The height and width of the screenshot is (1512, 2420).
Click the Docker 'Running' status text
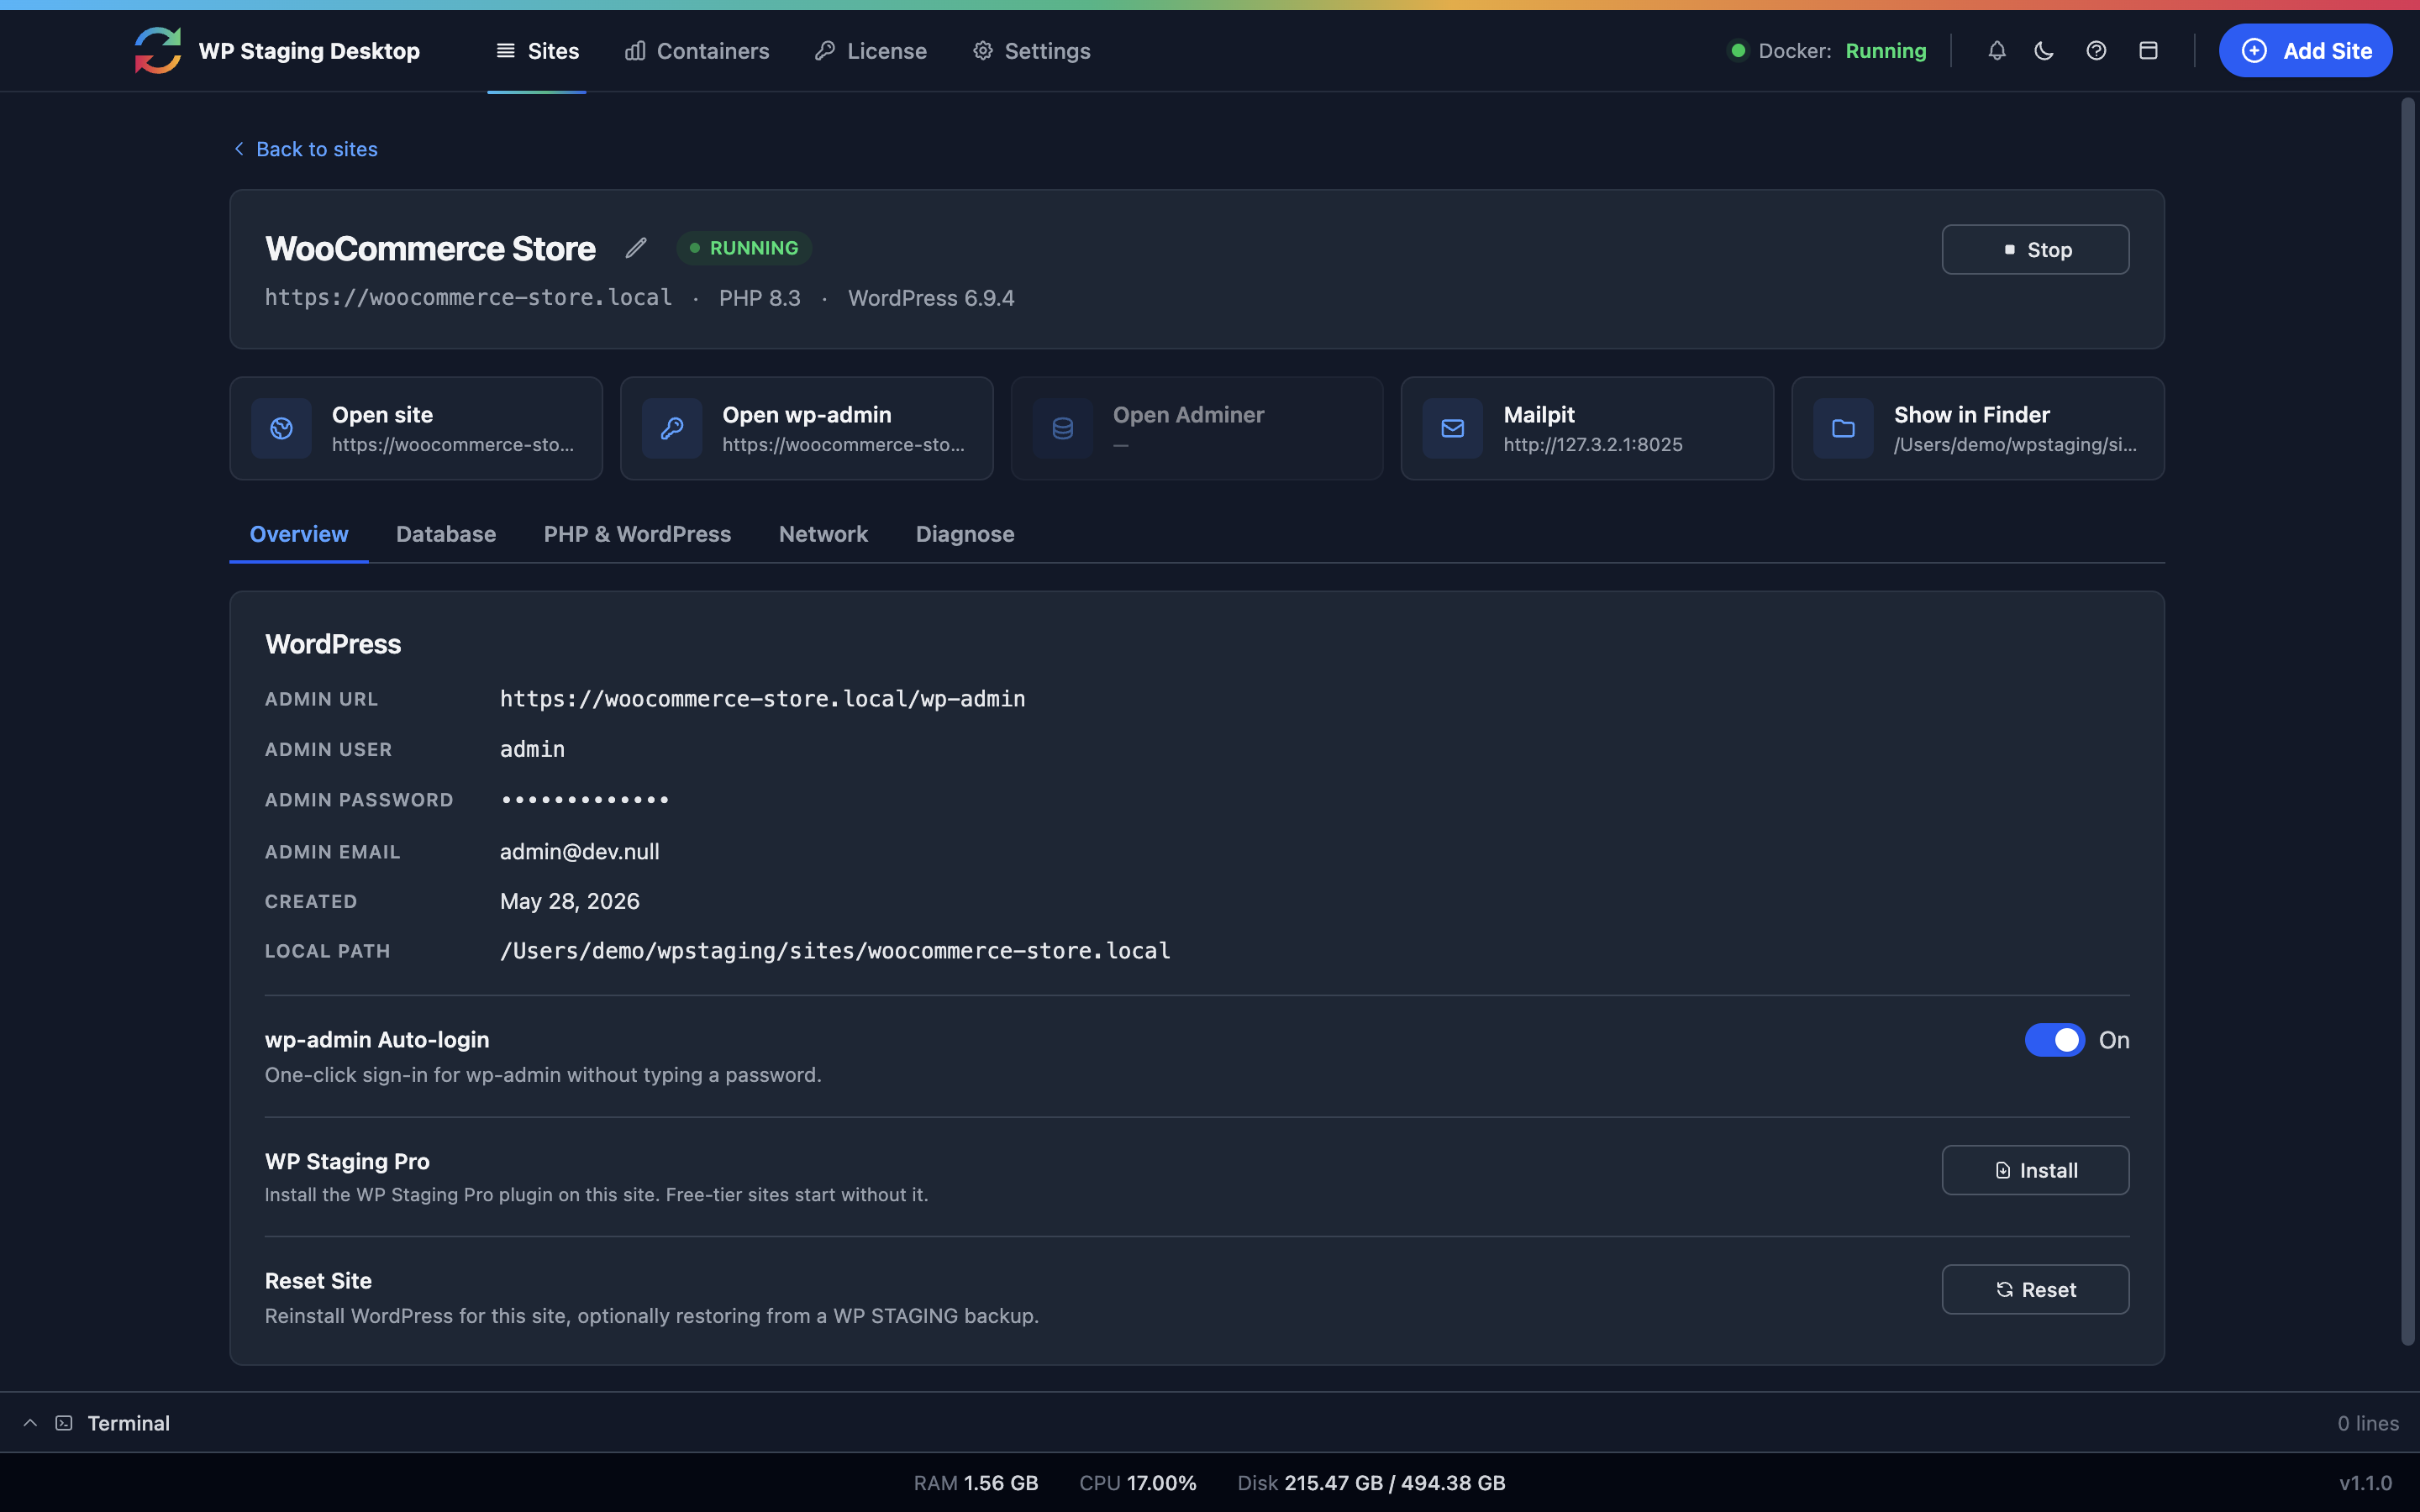click(1885, 51)
